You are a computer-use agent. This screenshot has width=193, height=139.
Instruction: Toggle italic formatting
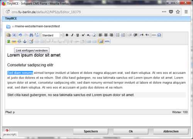point(72,35)
